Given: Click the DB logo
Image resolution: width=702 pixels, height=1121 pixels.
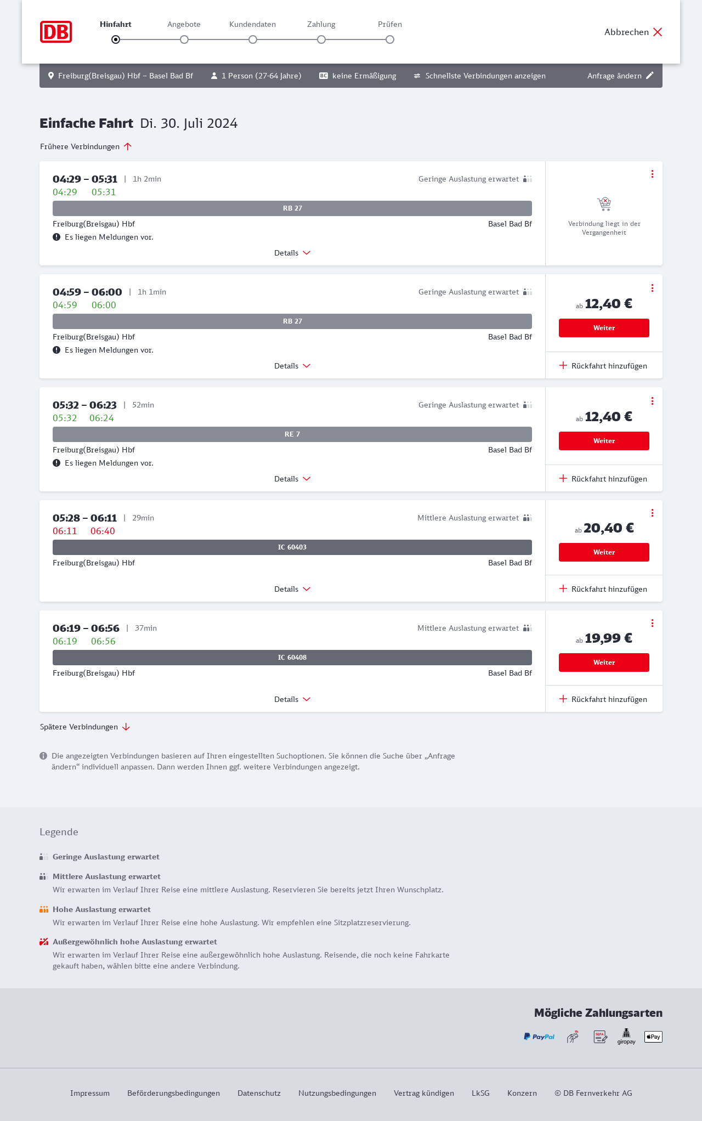Looking at the screenshot, I should point(56,32).
